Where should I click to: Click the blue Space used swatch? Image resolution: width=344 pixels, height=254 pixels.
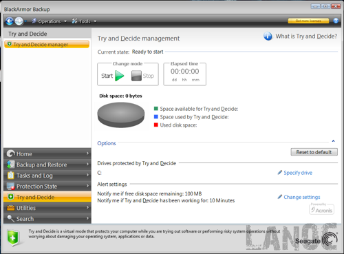pyautogui.click(x=156, y=117)
